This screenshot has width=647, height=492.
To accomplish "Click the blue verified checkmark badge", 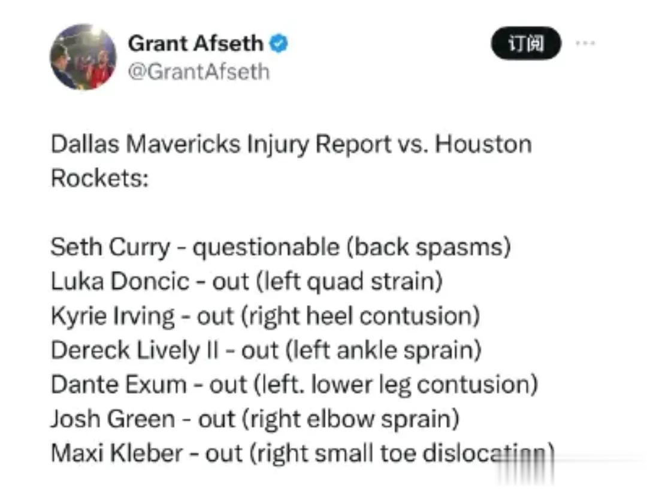I will [x=279, y=43].
